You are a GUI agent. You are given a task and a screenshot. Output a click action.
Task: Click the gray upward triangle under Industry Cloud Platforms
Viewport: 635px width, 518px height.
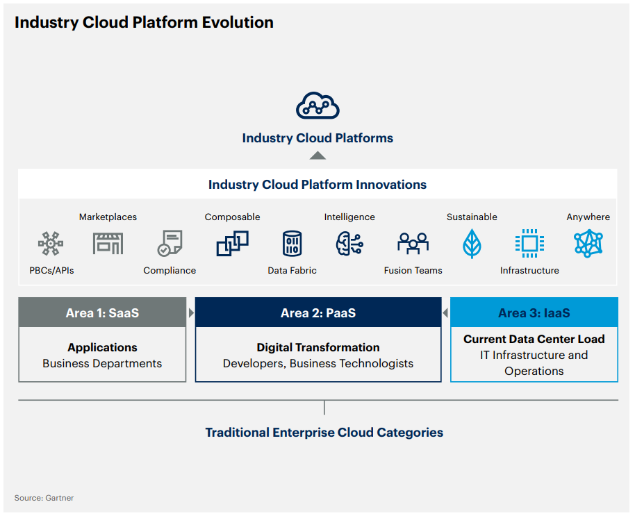tap(318, 156)
